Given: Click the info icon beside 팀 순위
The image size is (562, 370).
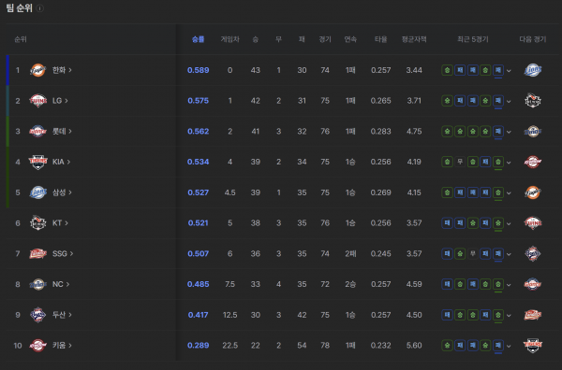Looking at the screenshot, I should point(39,8).
